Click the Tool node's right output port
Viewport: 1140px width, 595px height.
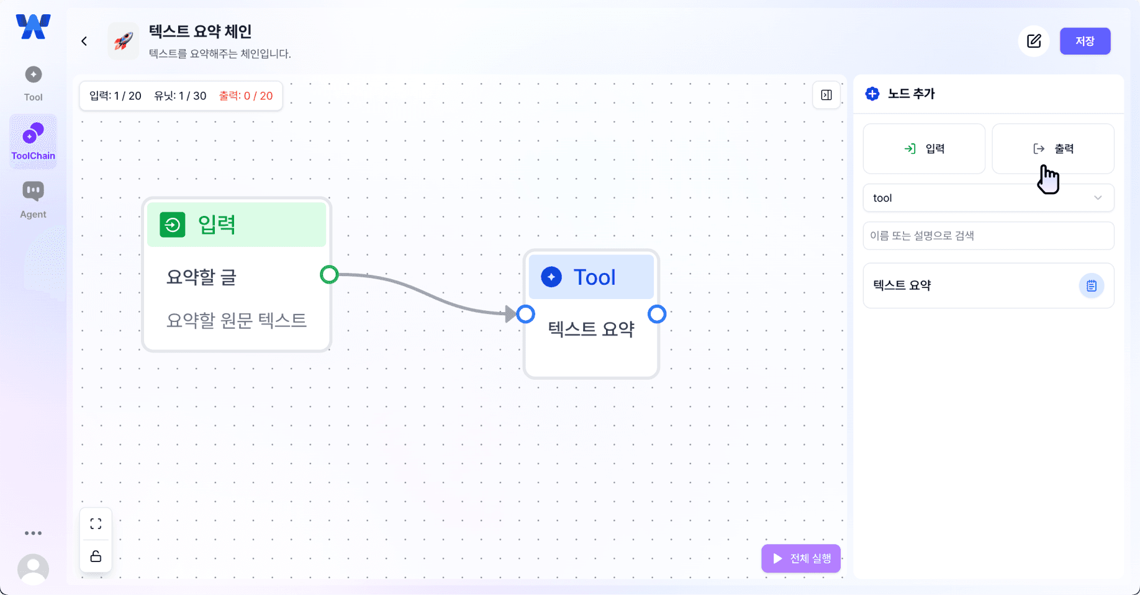tap(657, 315)
